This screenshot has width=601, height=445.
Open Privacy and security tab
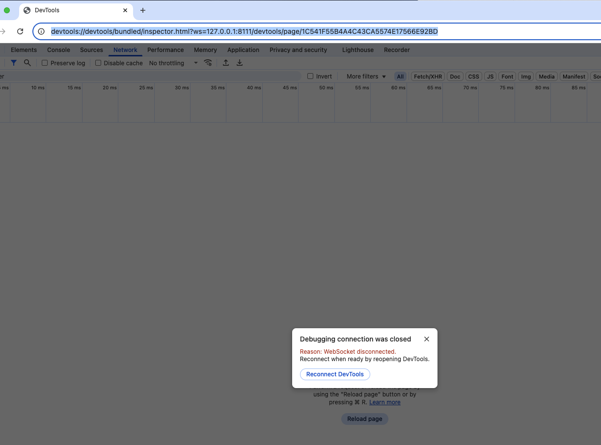298,50
